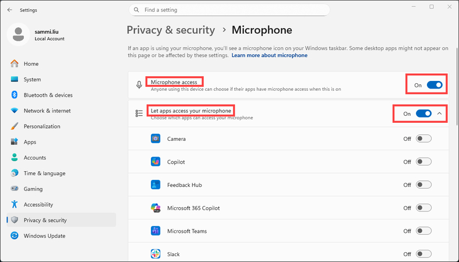
Task: Toggle Let apps access your microphone off
Action: point(423,114)
